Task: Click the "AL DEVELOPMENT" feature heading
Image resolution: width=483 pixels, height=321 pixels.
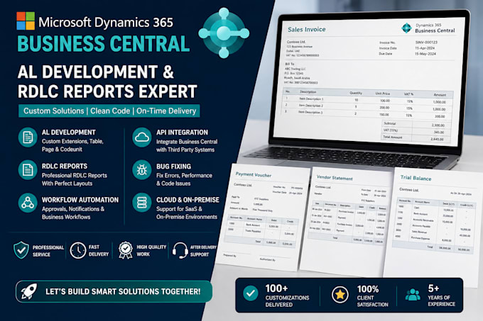Action: [69, 133]
